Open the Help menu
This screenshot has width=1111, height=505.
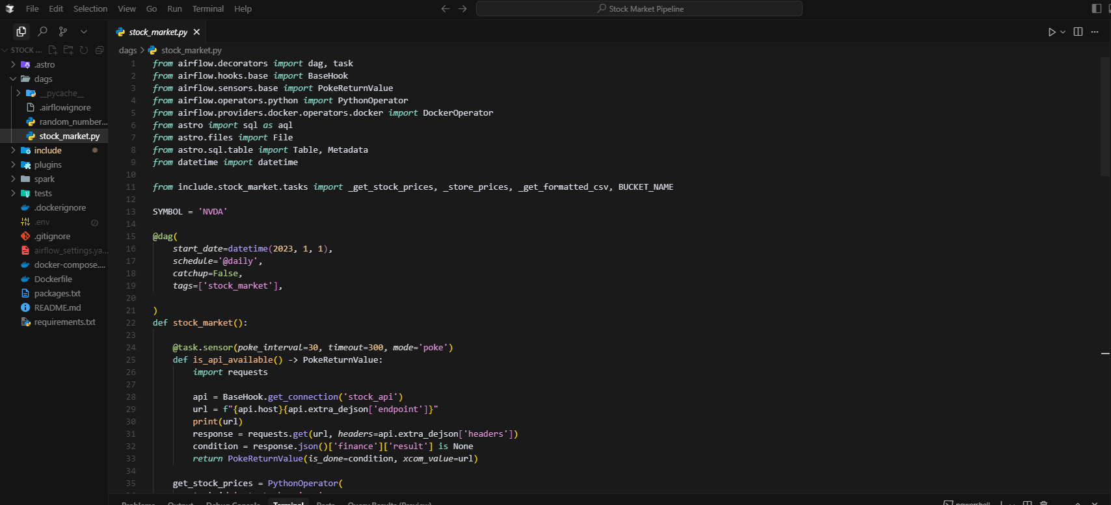[x=243, y=8]
